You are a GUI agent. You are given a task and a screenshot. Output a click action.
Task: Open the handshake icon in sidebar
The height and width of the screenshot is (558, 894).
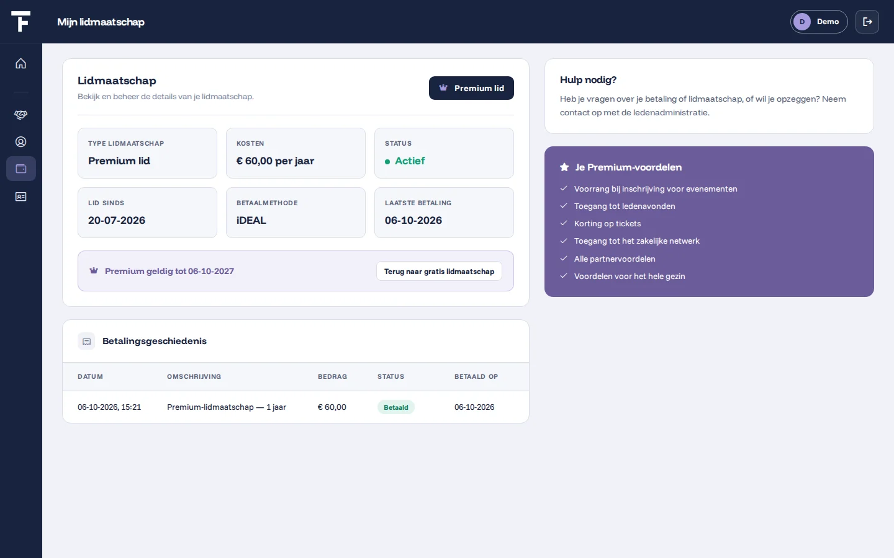point(21,115)
